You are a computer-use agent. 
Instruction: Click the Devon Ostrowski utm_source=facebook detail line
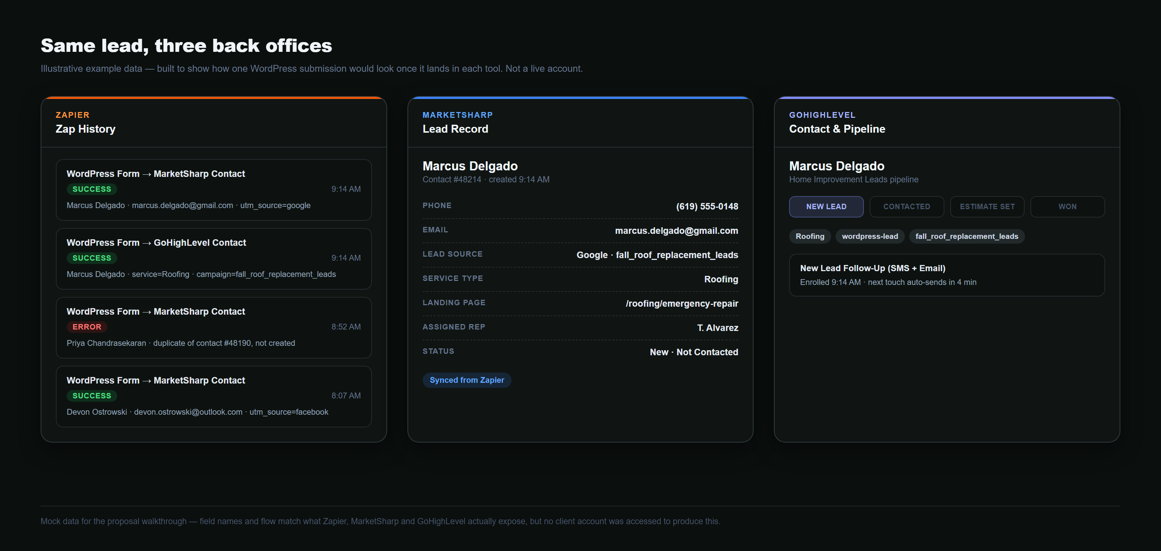197,412
